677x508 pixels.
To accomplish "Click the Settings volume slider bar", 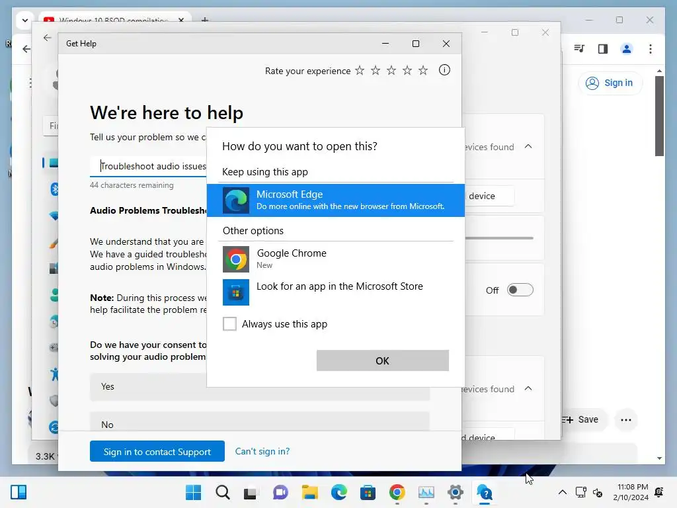I will click(x=499, y=237).
